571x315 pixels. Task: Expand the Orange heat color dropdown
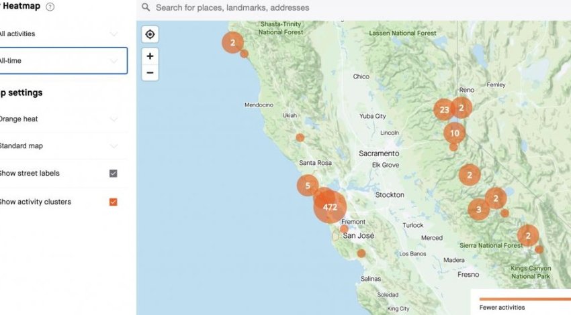pos(62,119)
